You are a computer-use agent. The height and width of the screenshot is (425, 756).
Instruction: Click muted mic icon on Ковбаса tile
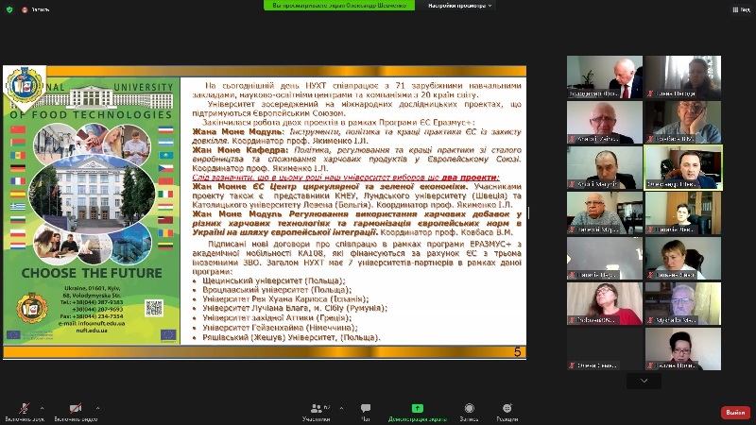tap(650, 139)
